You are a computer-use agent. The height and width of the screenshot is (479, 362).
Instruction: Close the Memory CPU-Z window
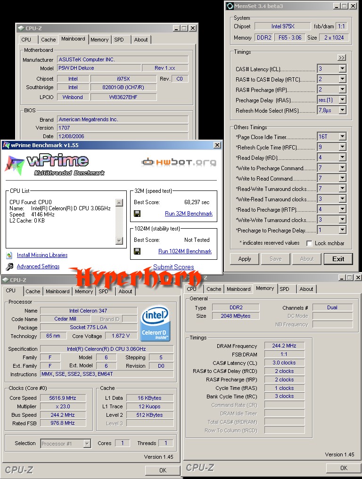(358, 277)
